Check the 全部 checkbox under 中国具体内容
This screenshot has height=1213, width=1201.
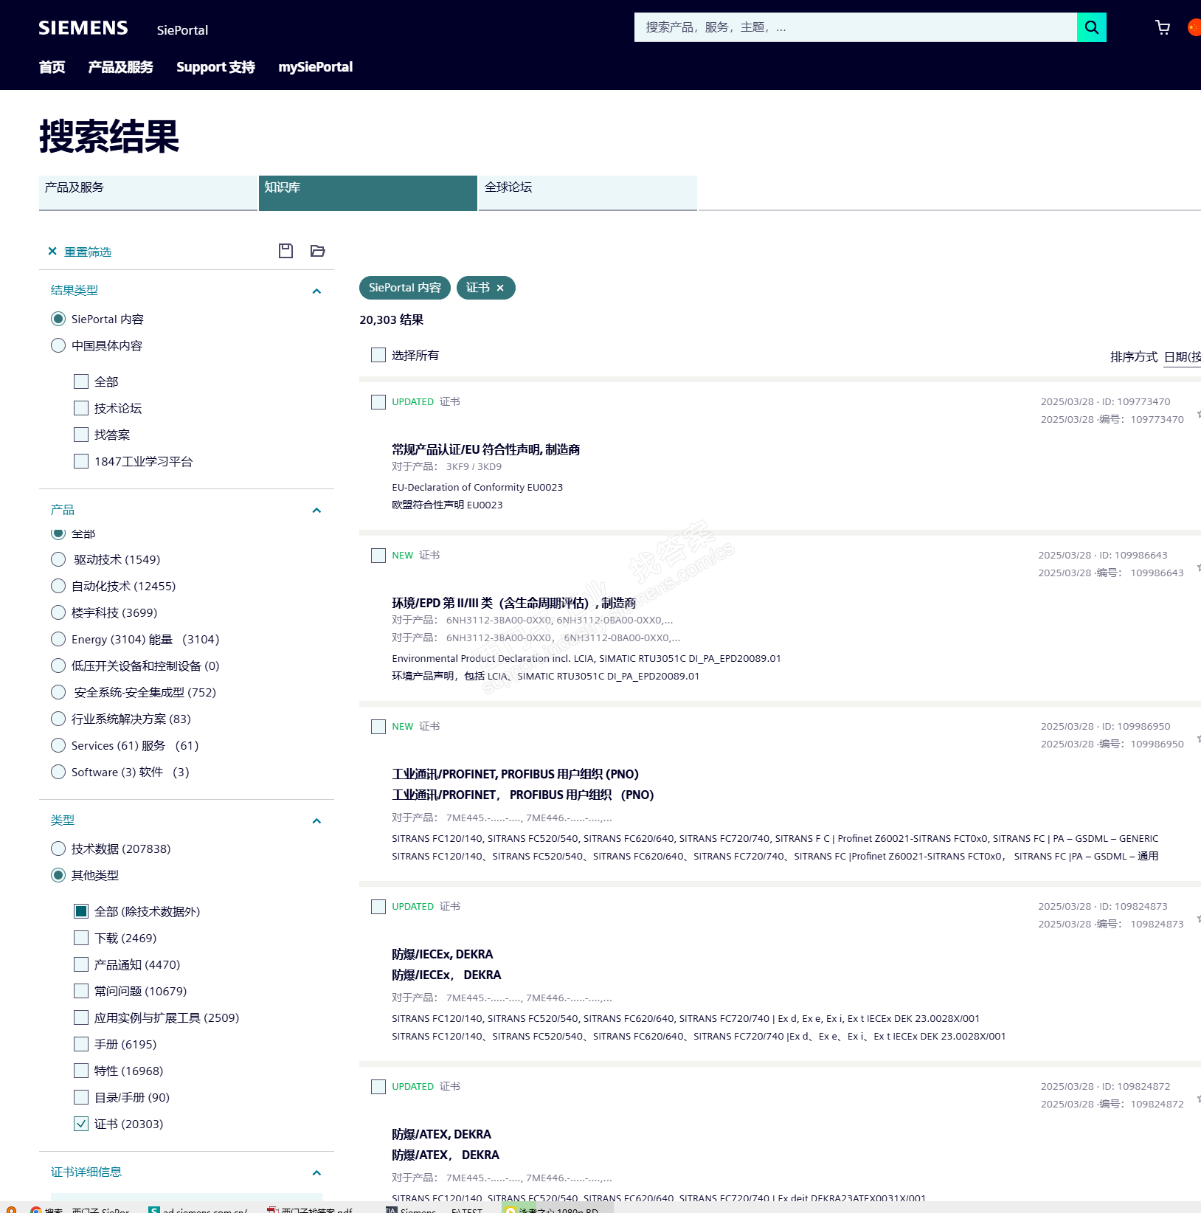81,381
